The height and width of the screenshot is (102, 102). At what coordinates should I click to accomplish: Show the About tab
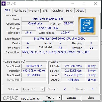pos(80,11)
